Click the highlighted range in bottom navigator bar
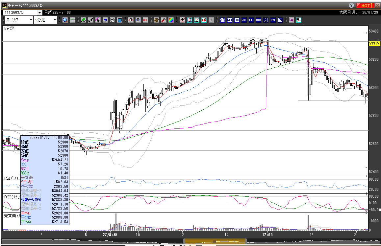 tap(214, 241)
